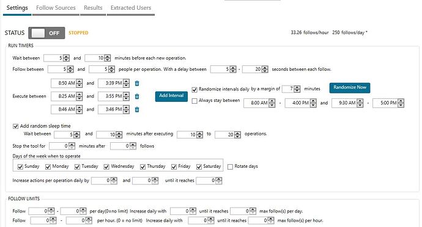Screen dimensions: 422x227
Task: Adjust delay maximum seconds spinner showing 20
Action: [x=255, y=70]
